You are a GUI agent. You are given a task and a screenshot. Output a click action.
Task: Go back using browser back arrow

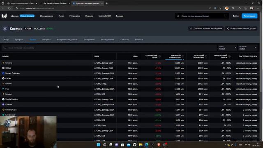3,8
